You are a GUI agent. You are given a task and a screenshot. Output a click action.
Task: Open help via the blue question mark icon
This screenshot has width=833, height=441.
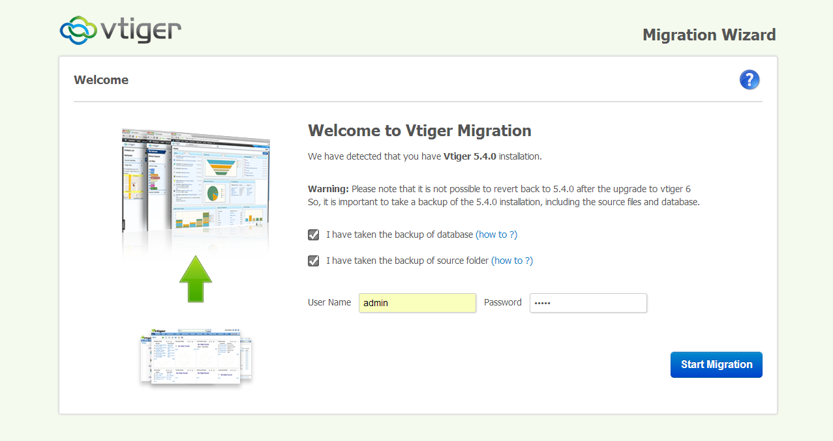coord(749,80)
